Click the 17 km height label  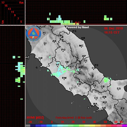tap(3, 3)
